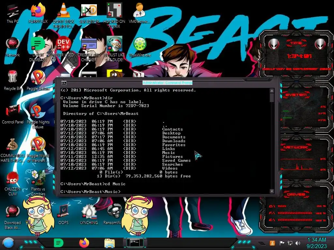The height and width of the screenshot is (250, 334).
Task: Select the VirusWire.exe lime icon
Action: click(x=140, y=47)
